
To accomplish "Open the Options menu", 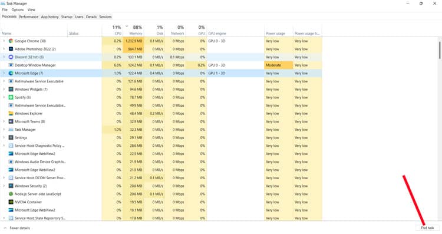I will [x=18, y=9].
